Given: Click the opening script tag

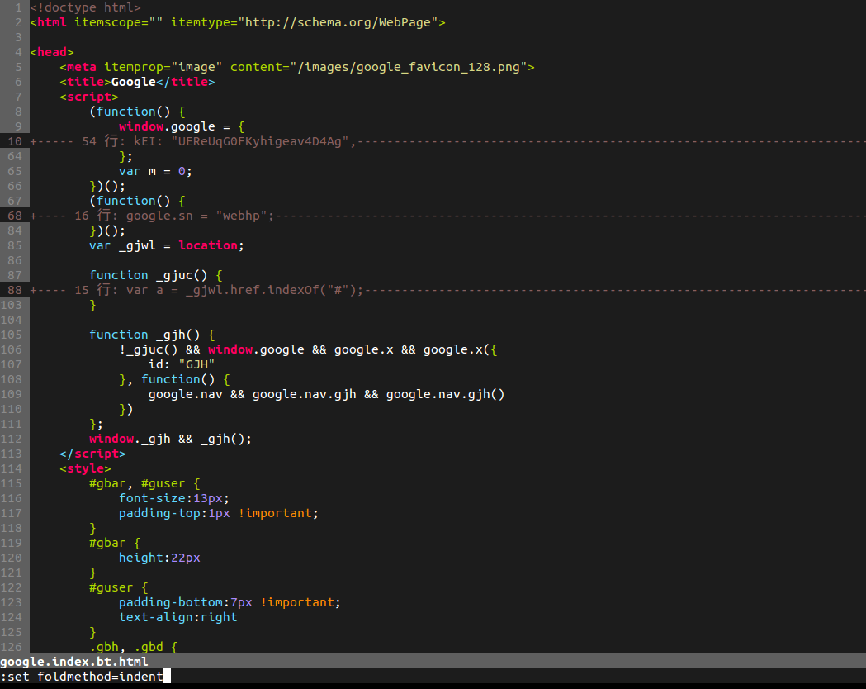Looking at the screenshot, I should (x=89, y=97).
